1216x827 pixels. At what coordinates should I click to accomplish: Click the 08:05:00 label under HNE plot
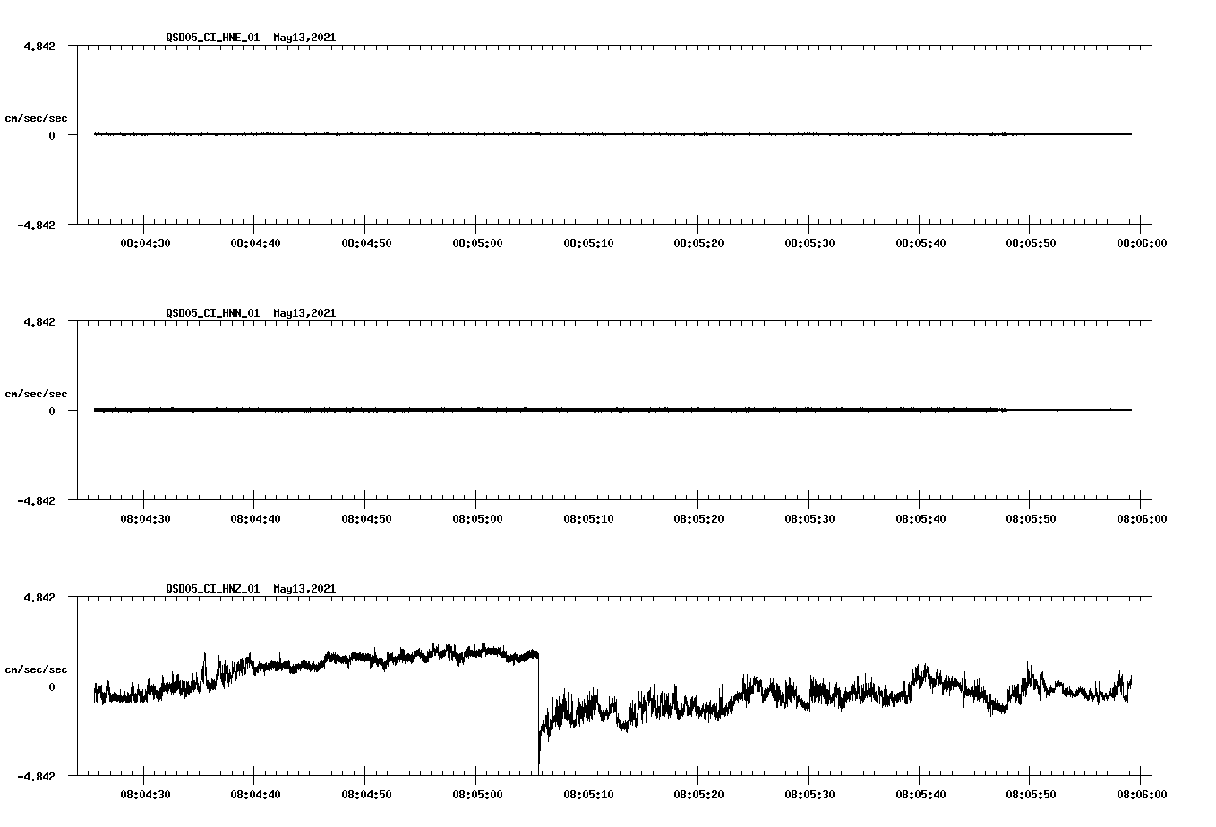click(x=476, y=243)
